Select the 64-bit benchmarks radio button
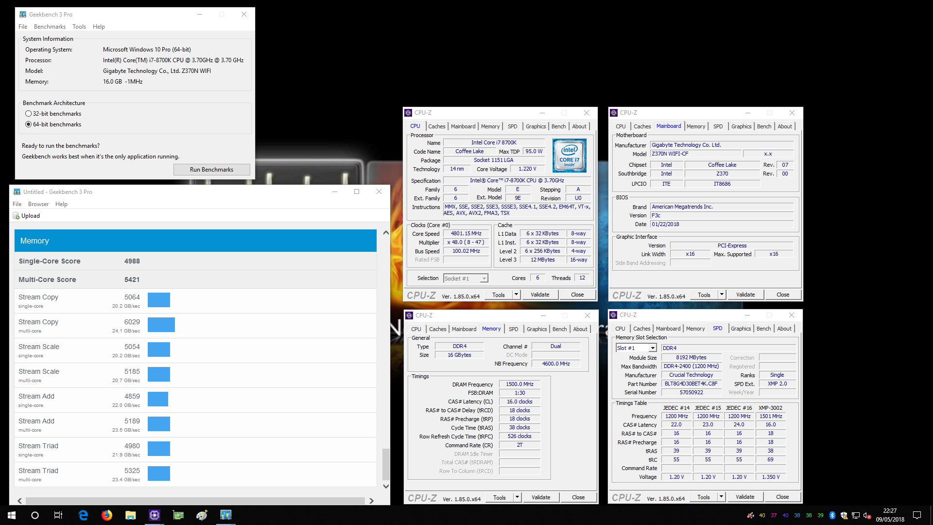The image size is (933, 525). coord(28,124)
